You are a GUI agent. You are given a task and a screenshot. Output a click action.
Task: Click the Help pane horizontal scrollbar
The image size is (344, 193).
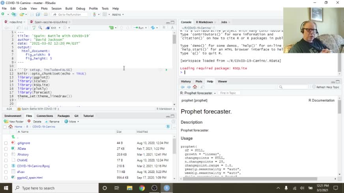click(x=250, y=179)
